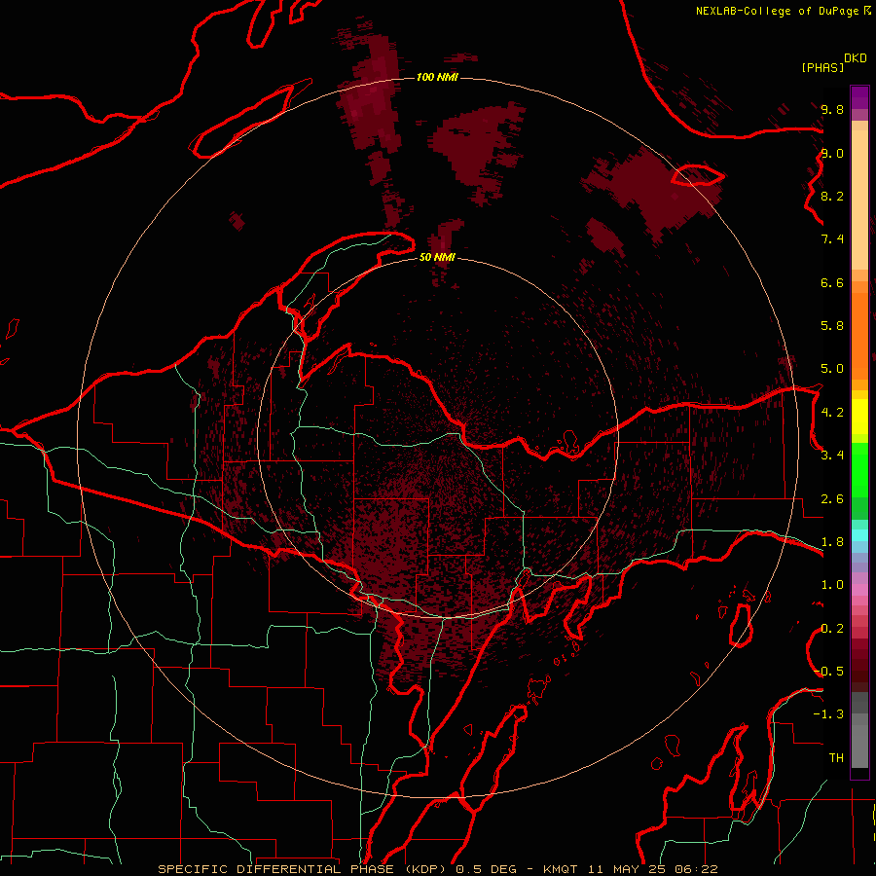Click the TH label on the scale

(836, 757)
